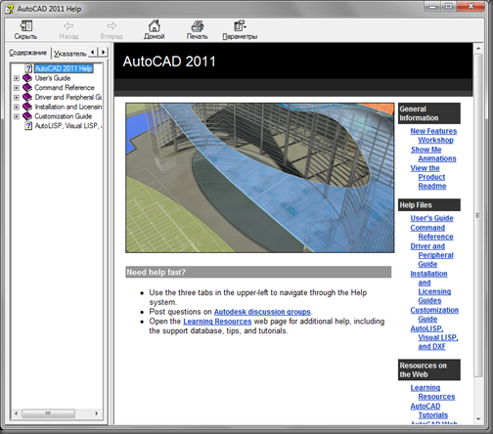The height and width of the screenshot is (434, 493).
Task: Switch to the Содержание tab
Action: pyautogui.click(x=27, y=53)
